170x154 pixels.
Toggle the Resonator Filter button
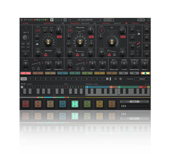[x=59, y=37]
